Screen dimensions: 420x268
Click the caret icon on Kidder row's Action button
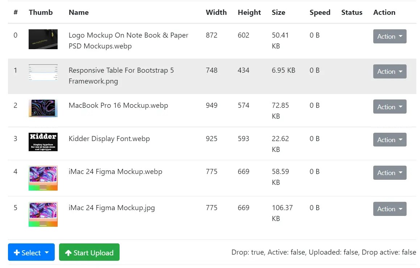point(400,140)
